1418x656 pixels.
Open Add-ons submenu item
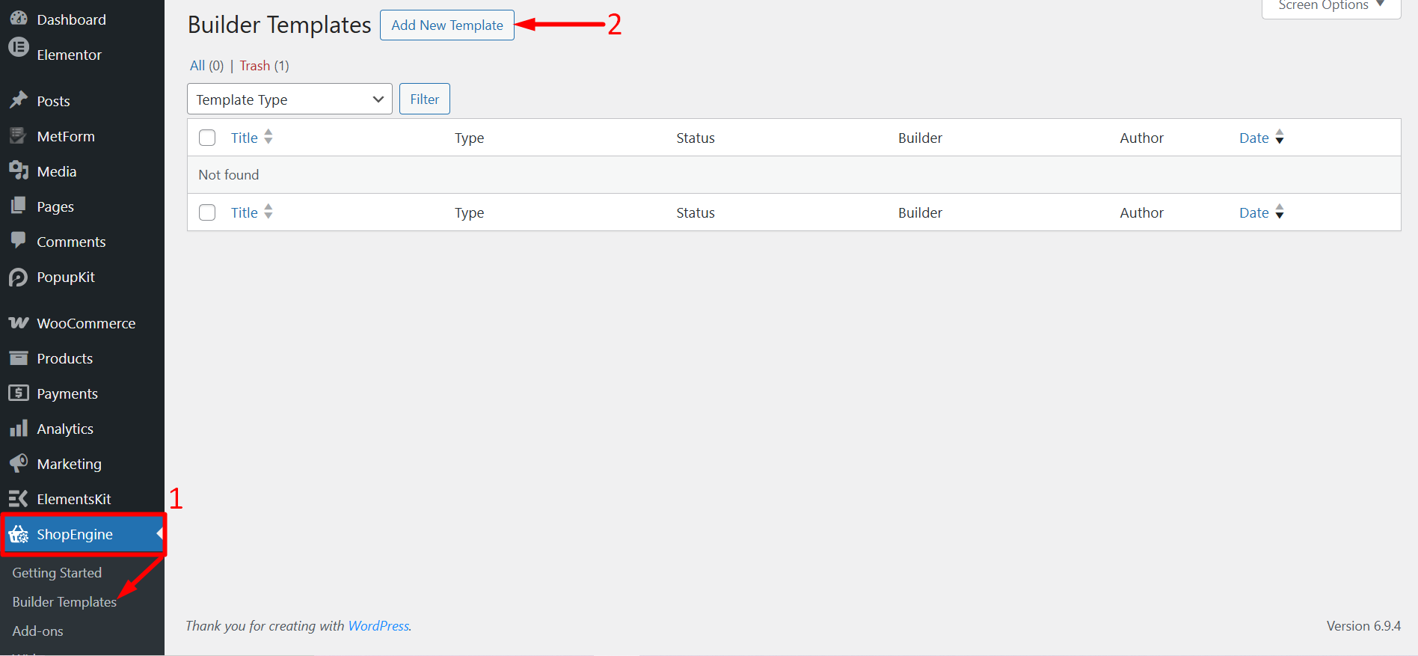(x=37, y=631)
